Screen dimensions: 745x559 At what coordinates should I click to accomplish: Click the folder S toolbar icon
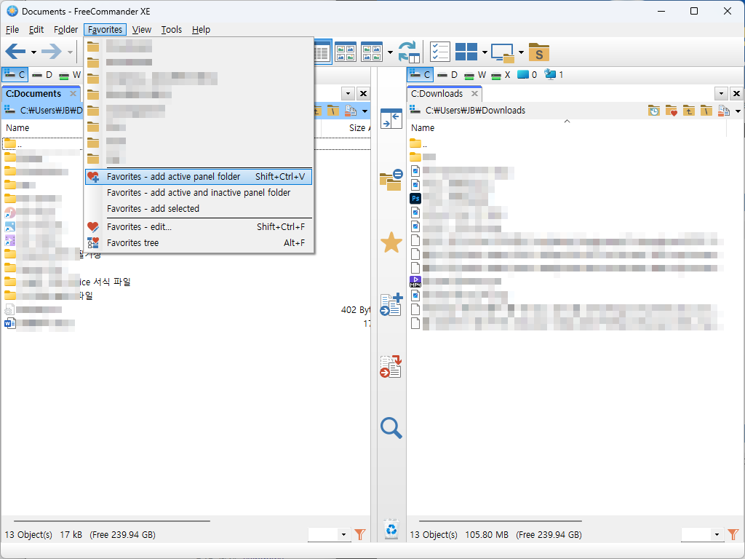539,52
